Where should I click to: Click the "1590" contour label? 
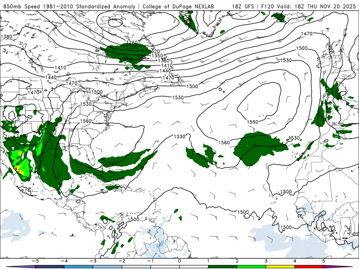point(253,122)
